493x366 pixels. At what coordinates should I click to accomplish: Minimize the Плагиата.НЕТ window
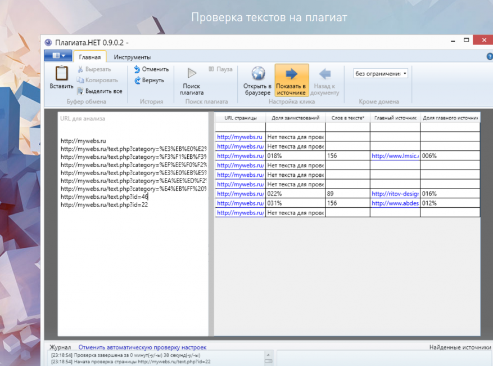click(x=453, y=41)
